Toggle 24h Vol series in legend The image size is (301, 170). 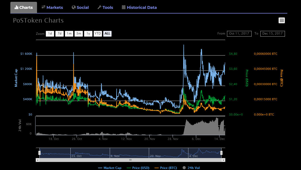pos(191,168)
